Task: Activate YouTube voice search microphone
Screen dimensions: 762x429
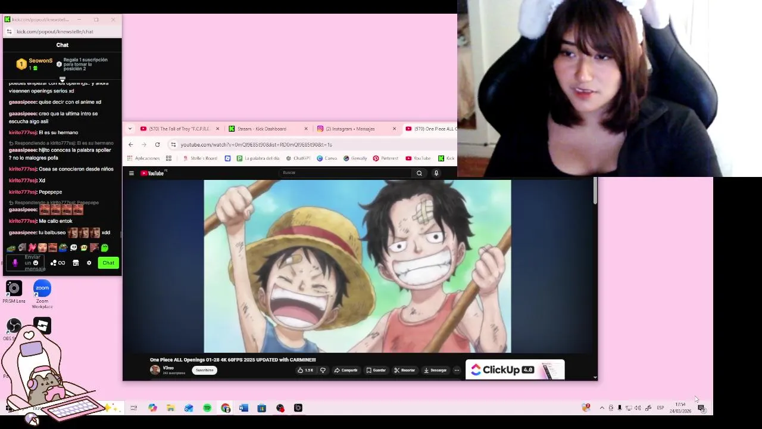Action: tap(436, 173)
